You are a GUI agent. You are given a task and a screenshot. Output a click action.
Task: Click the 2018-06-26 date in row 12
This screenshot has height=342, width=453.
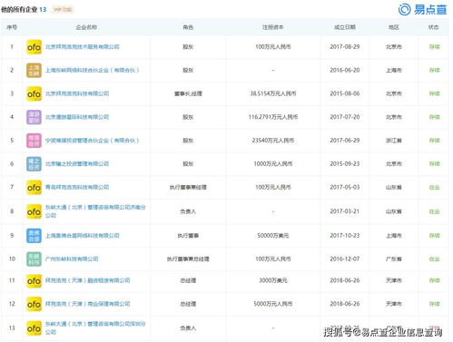pos(345,304)
